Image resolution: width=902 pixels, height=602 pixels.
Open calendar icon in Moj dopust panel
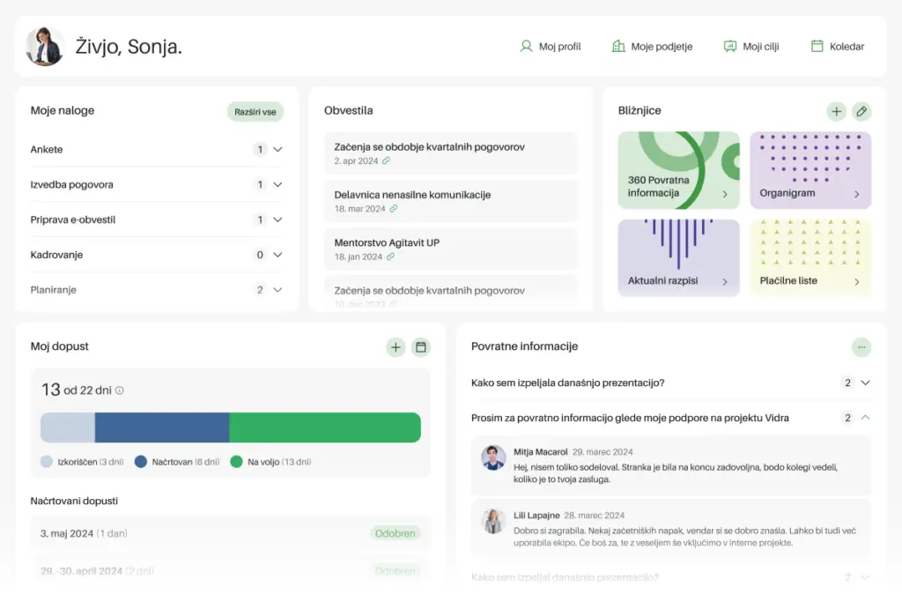pyautogui.click(x=421, y=347)
